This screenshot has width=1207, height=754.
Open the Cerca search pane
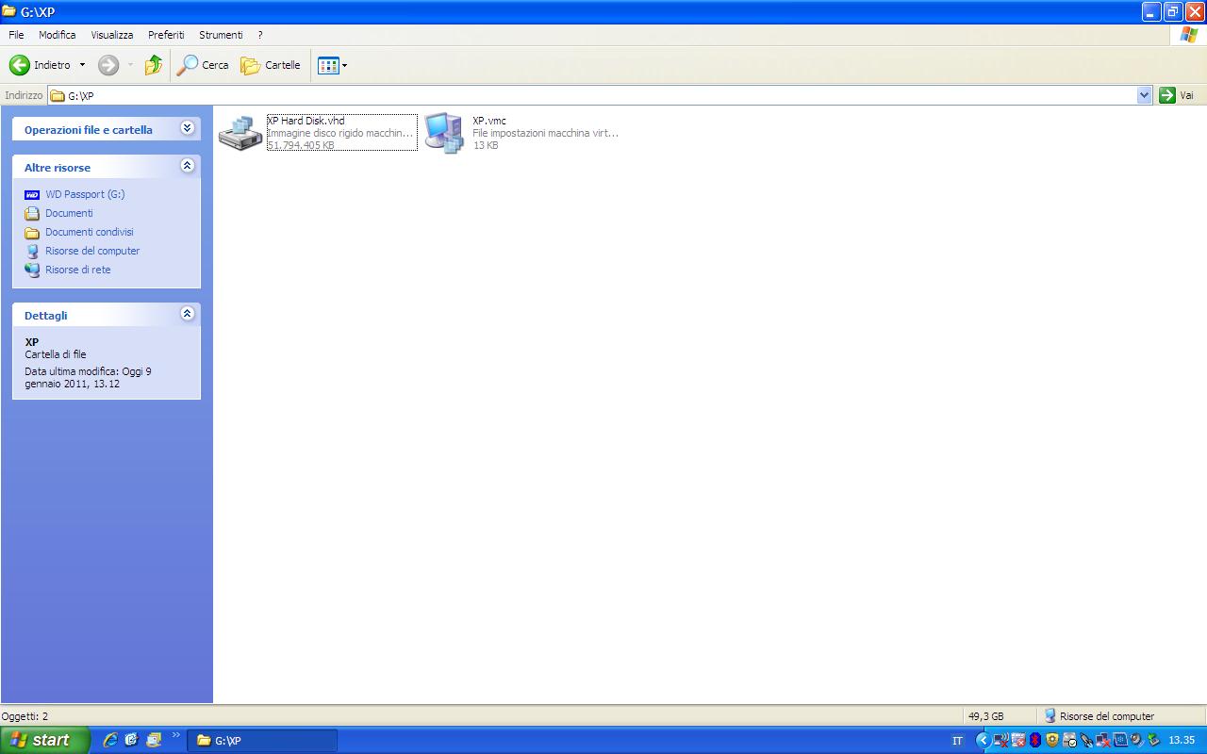(x=203, y=65)
